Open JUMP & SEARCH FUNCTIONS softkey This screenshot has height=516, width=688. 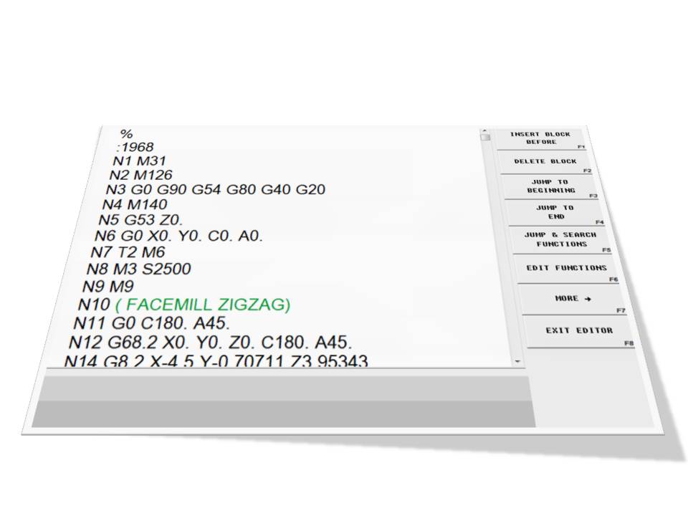coord(560,239)
